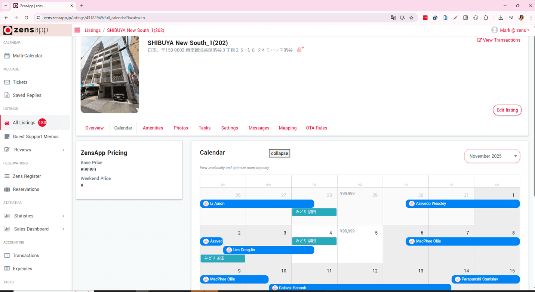Open the View Transactions link
This screenshot has width=535, height=292.
pyautogui.click(x=499, y=40)
